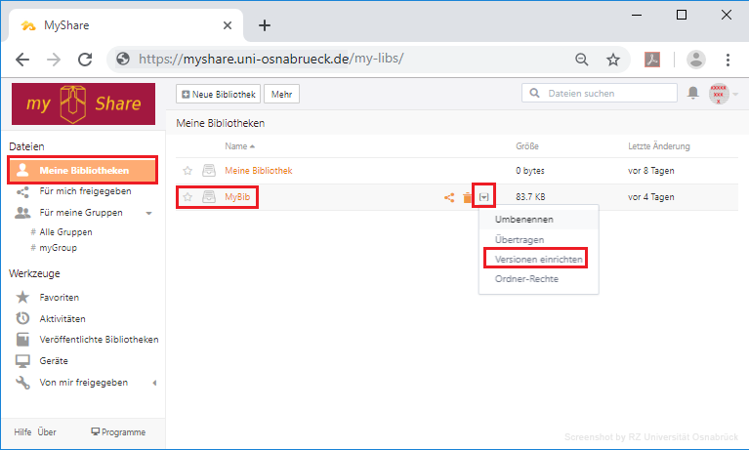749x450 pixels.
Task: Open the browser three-dot menu
Action: click(x=728, y=60)
